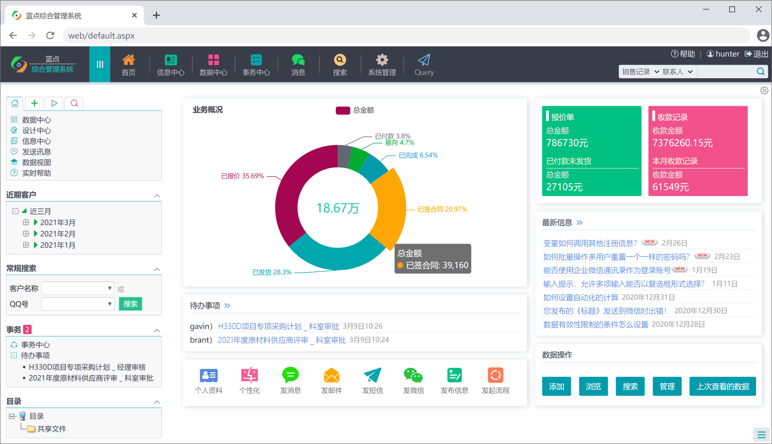Select the sidebar play-arrow tab
The height and width of the screenshot is (444, 772).
pyautogui.click(x=54, y=103)
